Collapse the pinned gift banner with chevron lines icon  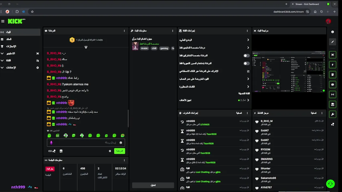coord(86,47)
